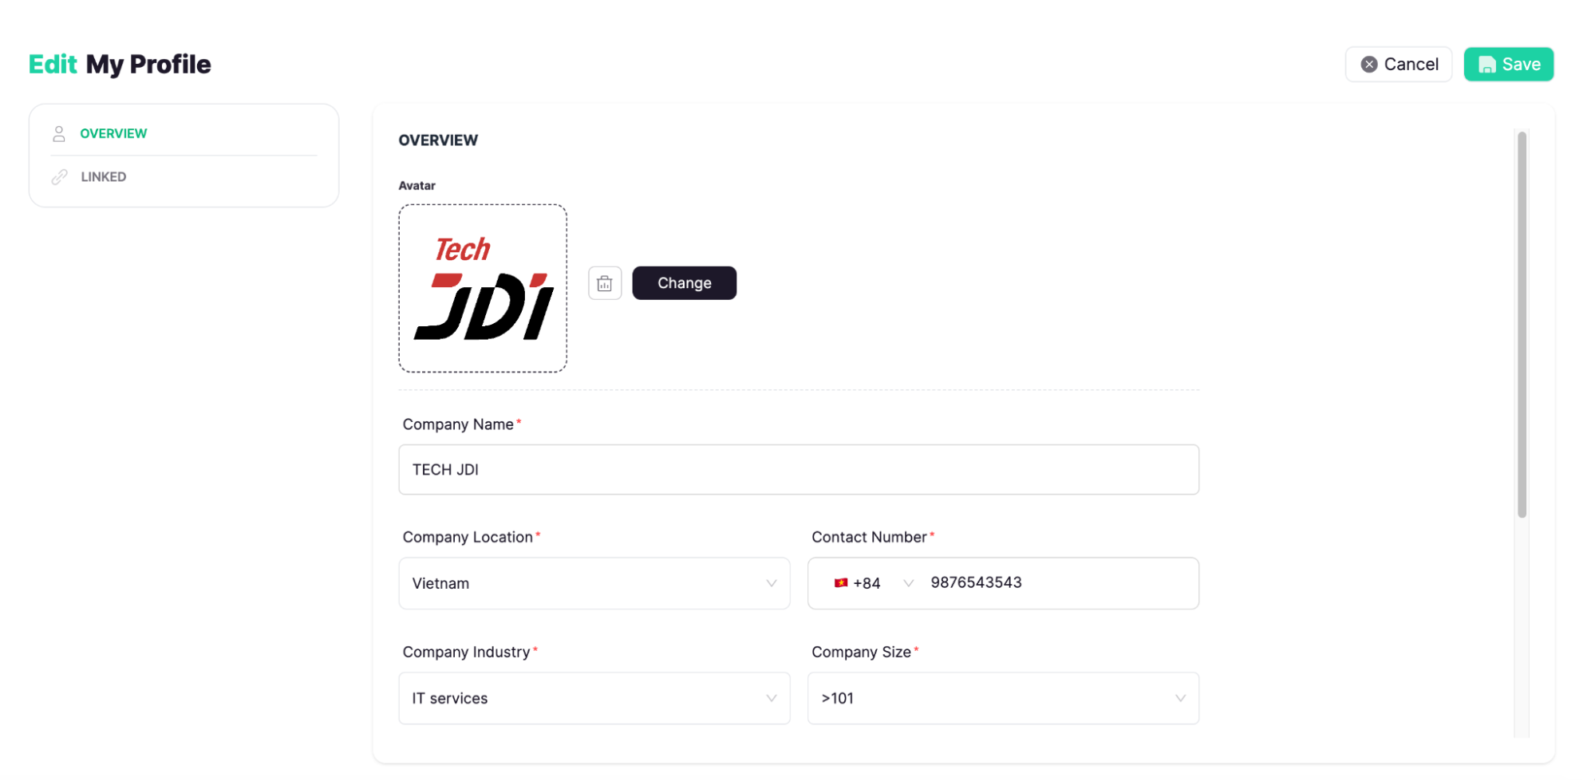Viewport: 1595px width, 781px height.
Task: Click the X icon inside the Cancel button
Action: pyautogui.click(x=1368, y=64)
